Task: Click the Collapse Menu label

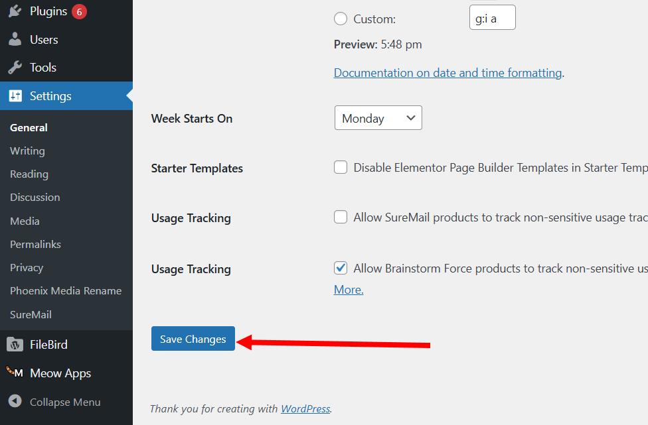Action: click(x=65, y=402)
